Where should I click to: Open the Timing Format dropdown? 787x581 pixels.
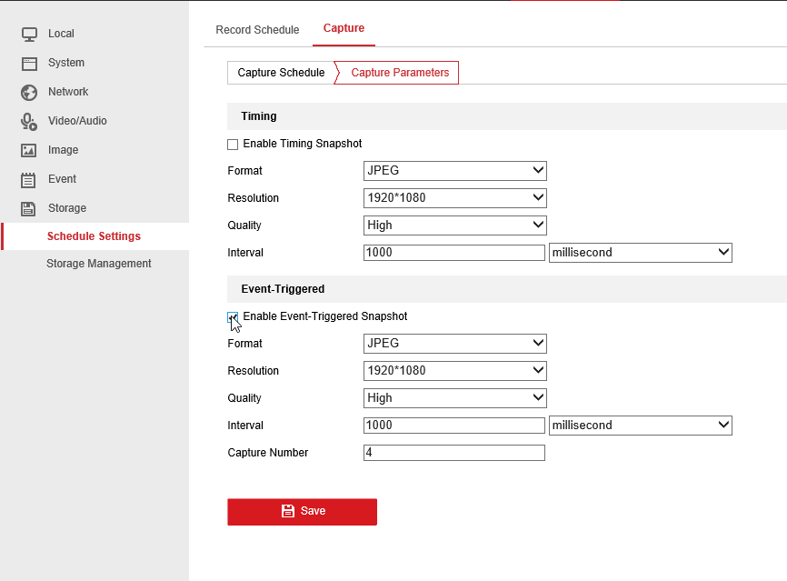(x=454, y=171)
